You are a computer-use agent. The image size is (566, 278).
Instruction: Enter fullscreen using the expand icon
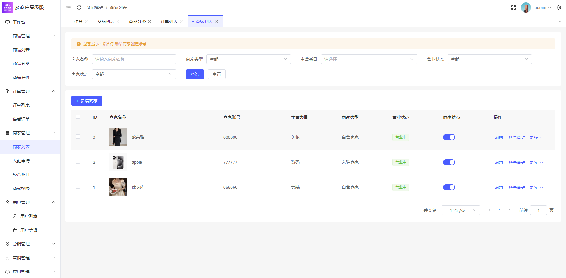[514, 7]
